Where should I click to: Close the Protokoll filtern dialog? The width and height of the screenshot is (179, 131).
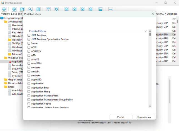152,14
